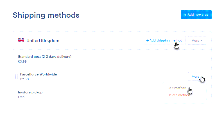This screenshot has width=224, height=115.
Task: Open United Kingdom More dropdown
Action: [197, 41]
